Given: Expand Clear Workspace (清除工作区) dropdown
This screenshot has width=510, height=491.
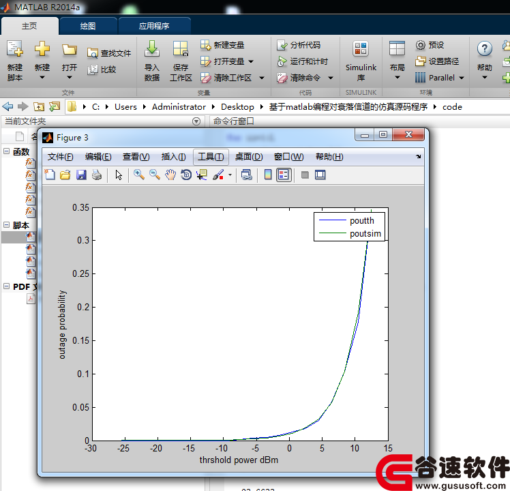Looking at the screenshot, I should (x=262, y=78).
